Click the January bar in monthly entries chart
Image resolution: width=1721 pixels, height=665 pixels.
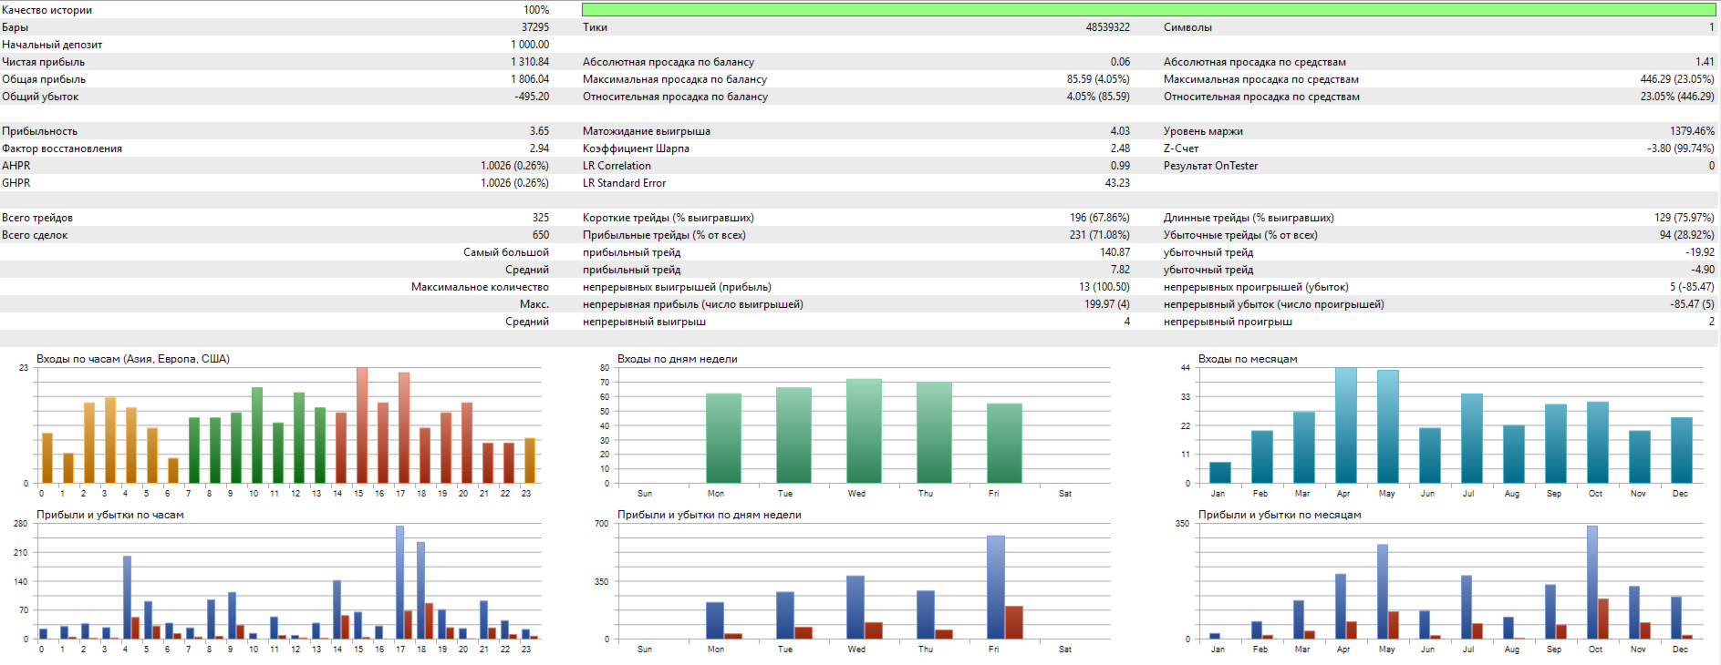coord(1219,473)
